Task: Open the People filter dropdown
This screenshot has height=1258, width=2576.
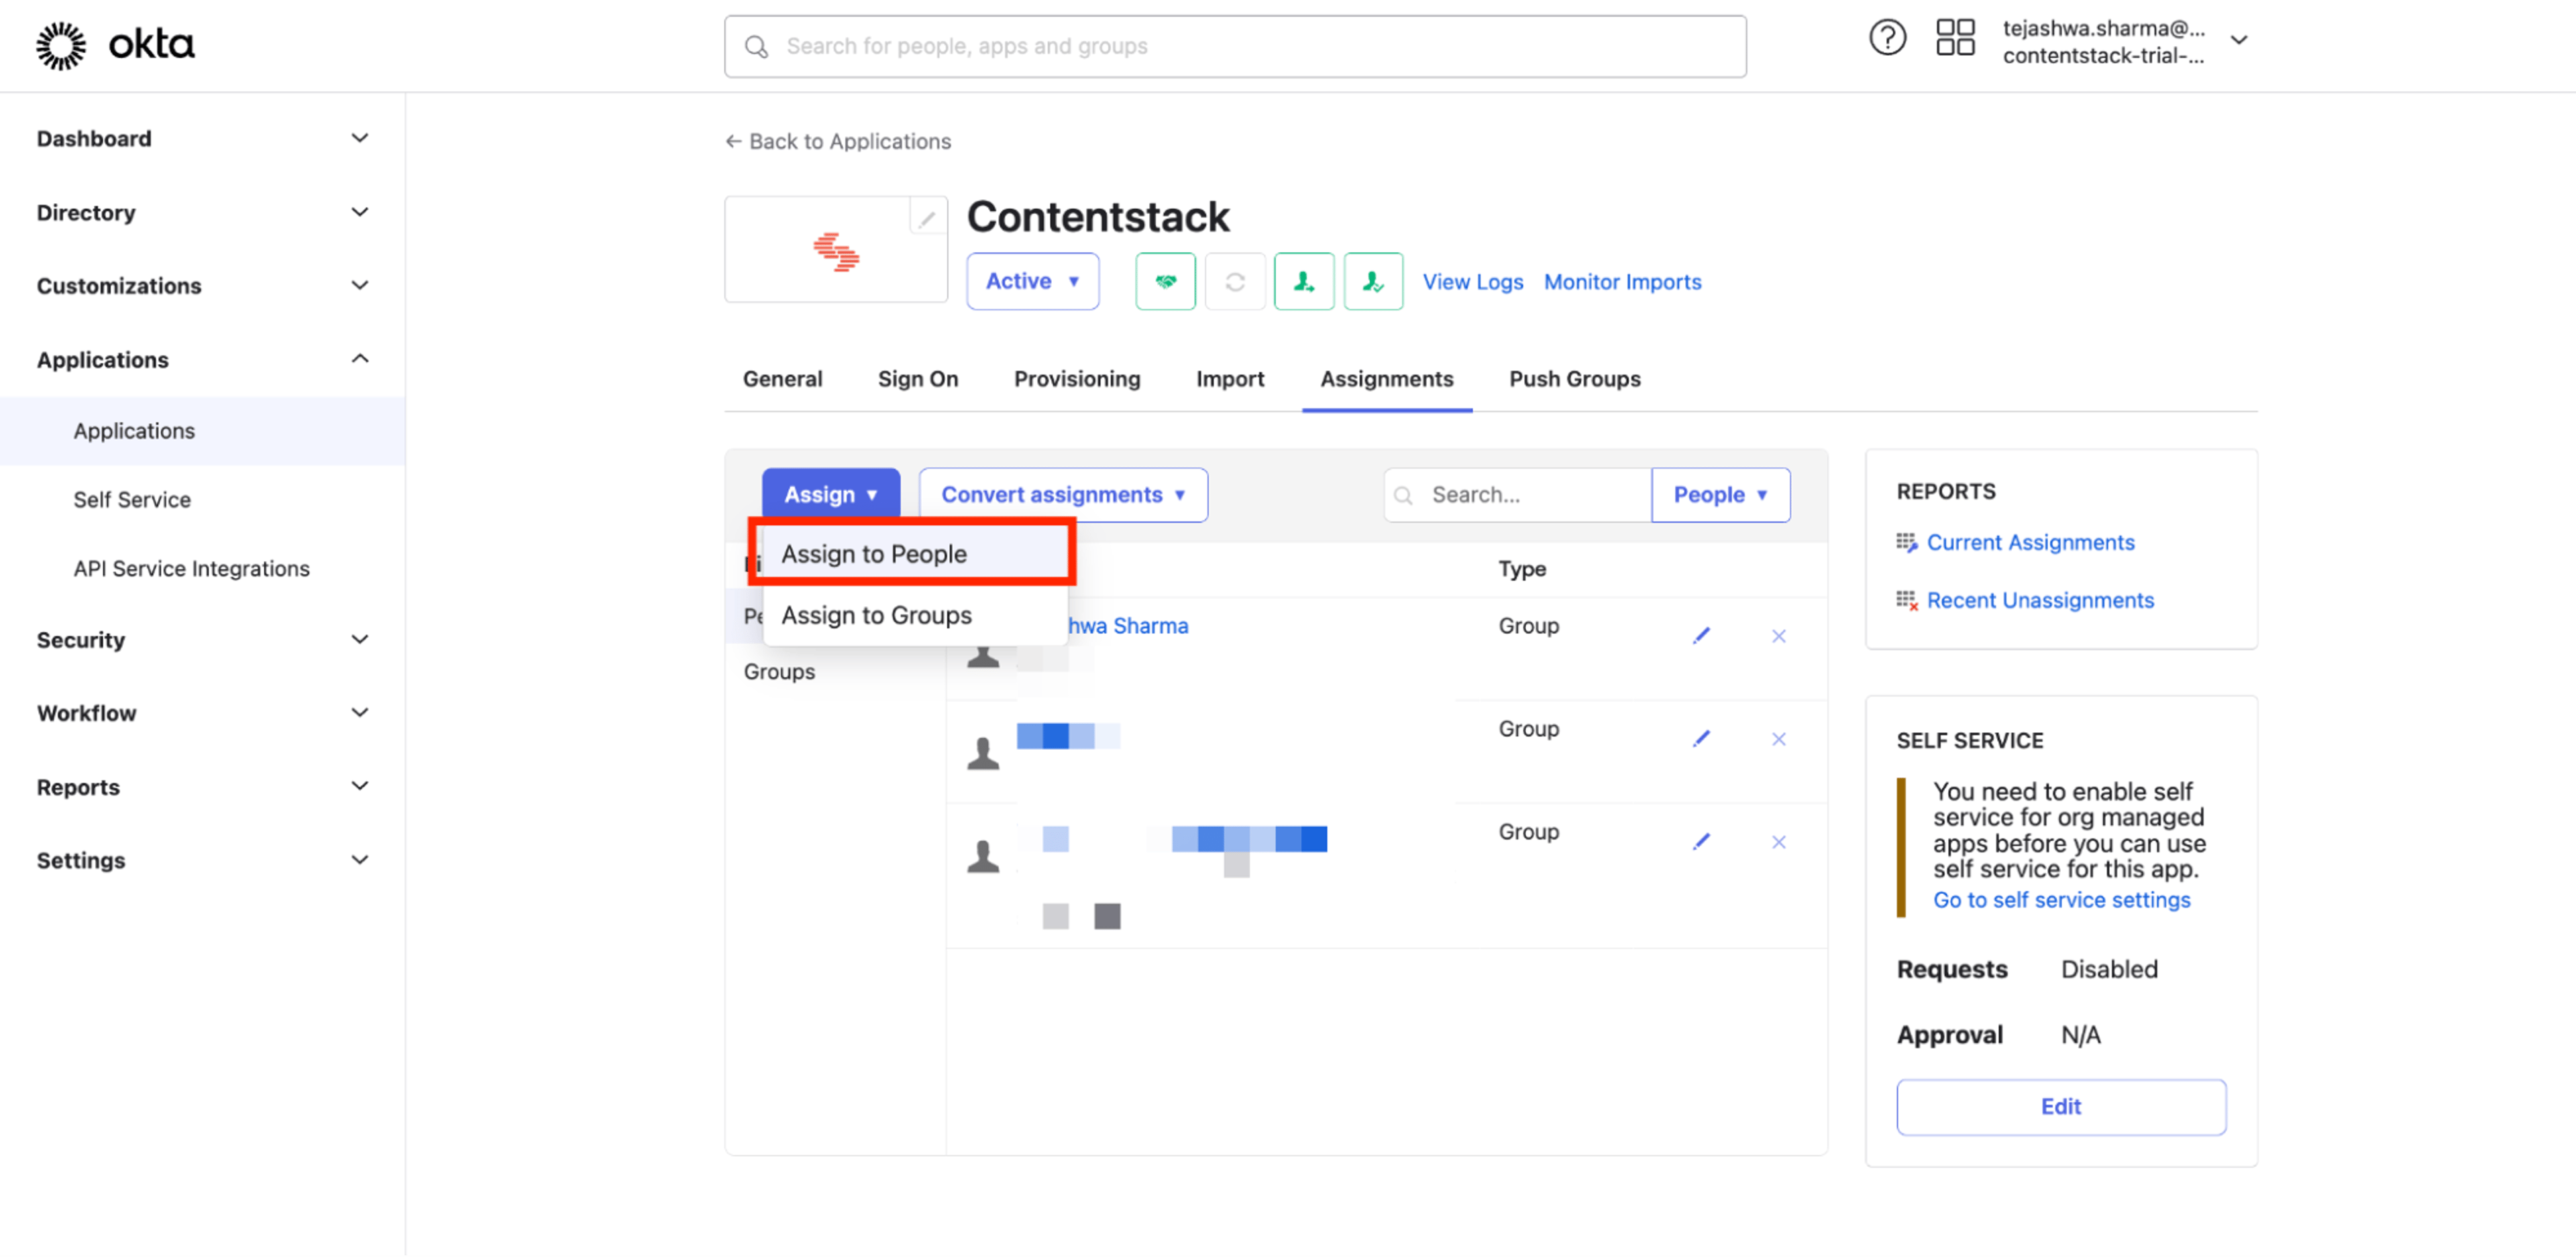Action: tap(1720, 495)
